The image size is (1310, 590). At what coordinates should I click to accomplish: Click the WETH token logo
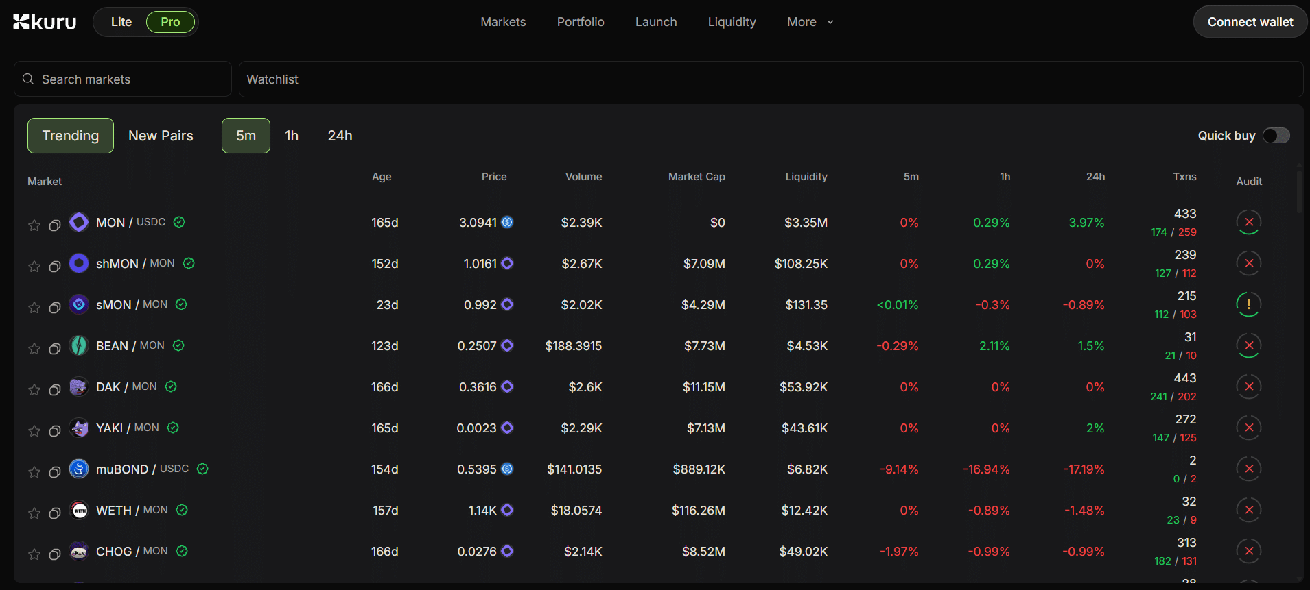point(79,510)
